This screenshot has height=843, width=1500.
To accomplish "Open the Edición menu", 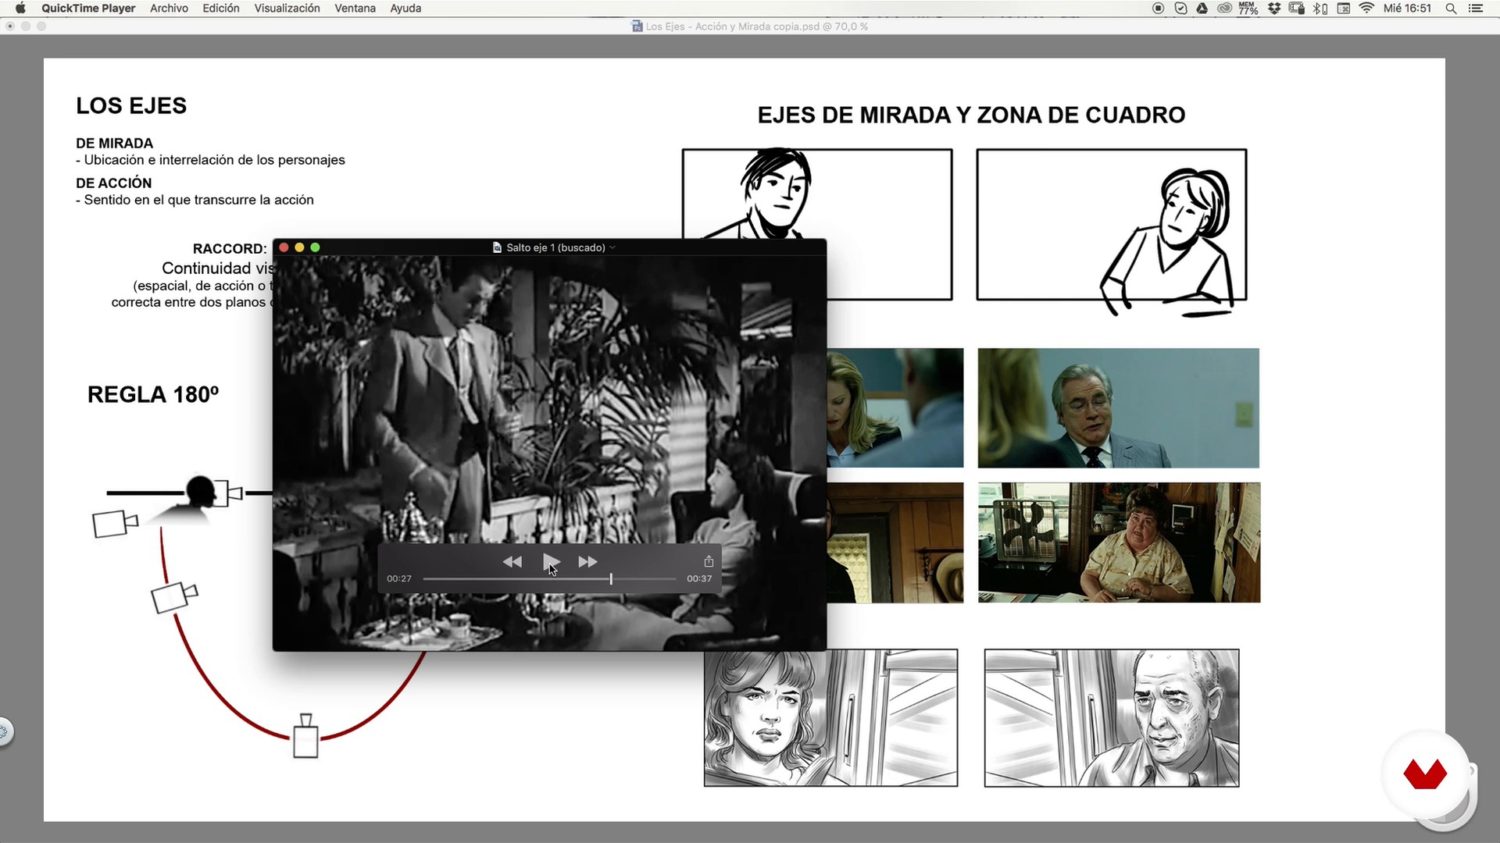I will point(221,9).
